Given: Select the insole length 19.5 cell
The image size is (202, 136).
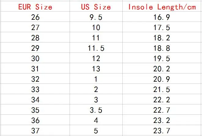Looking at the screenshot, I should click(162, 58).
